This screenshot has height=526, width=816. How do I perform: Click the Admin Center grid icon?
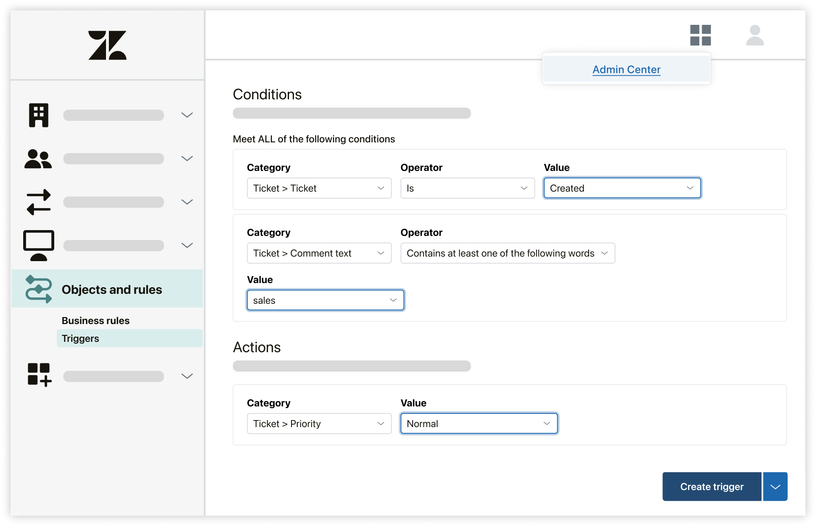(x=700, y=37)
